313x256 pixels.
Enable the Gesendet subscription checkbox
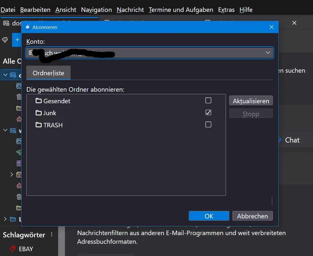(x=208, y=100)
